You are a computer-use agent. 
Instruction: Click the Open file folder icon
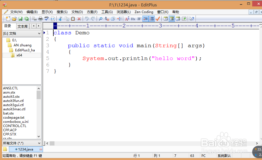click(x=14, y=19)
